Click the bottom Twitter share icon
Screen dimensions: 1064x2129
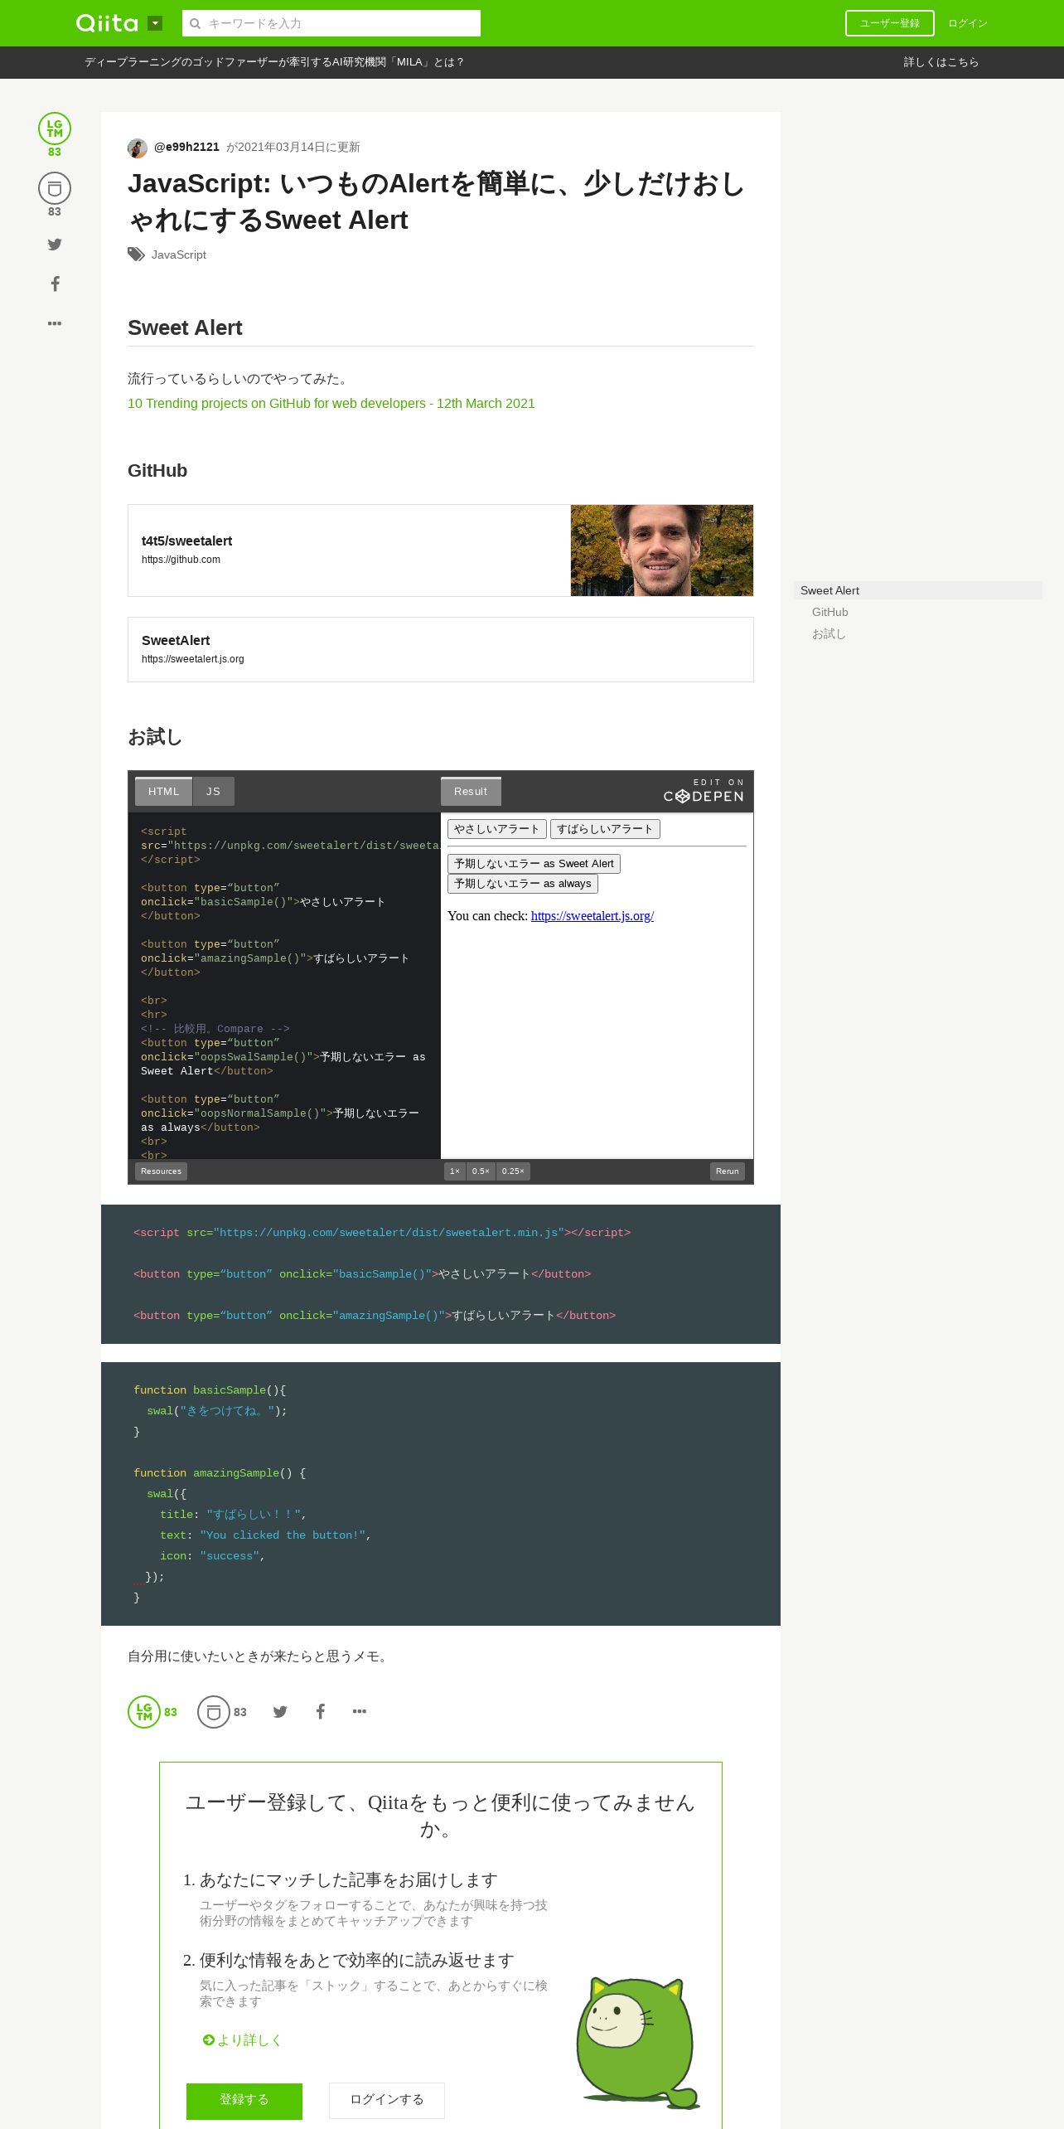pos(280,1712)
